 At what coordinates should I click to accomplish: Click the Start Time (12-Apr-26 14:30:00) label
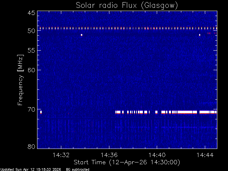click(x=127, y=162)
